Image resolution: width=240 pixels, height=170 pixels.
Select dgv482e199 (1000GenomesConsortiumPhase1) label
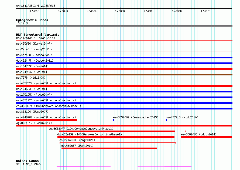[x=90, y=134]
